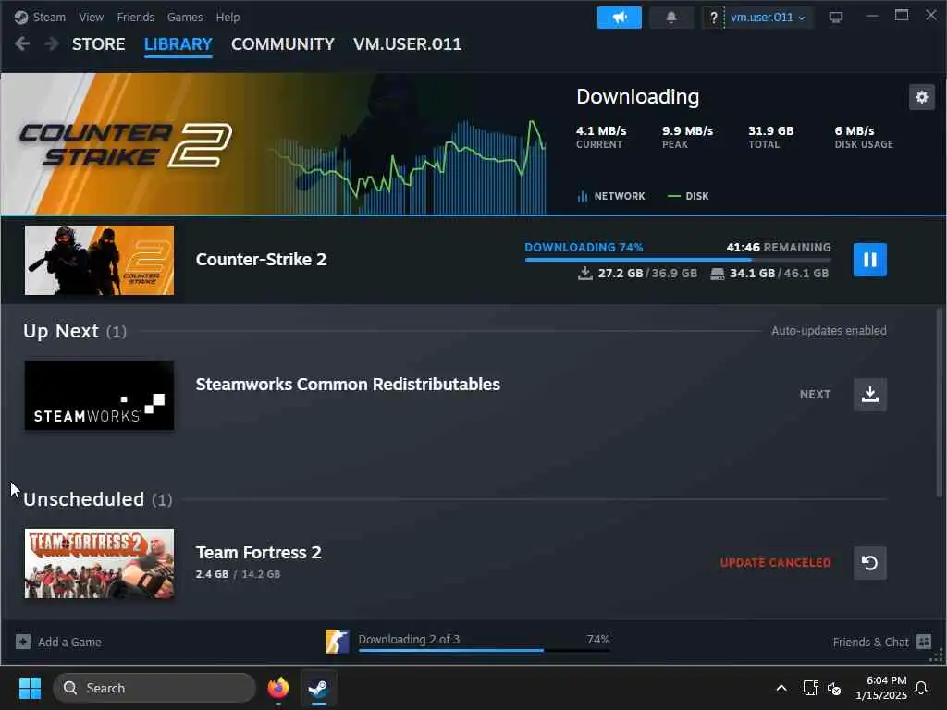
Task: Retry the Team Fortress 2 update
Action: pos(869,563)
